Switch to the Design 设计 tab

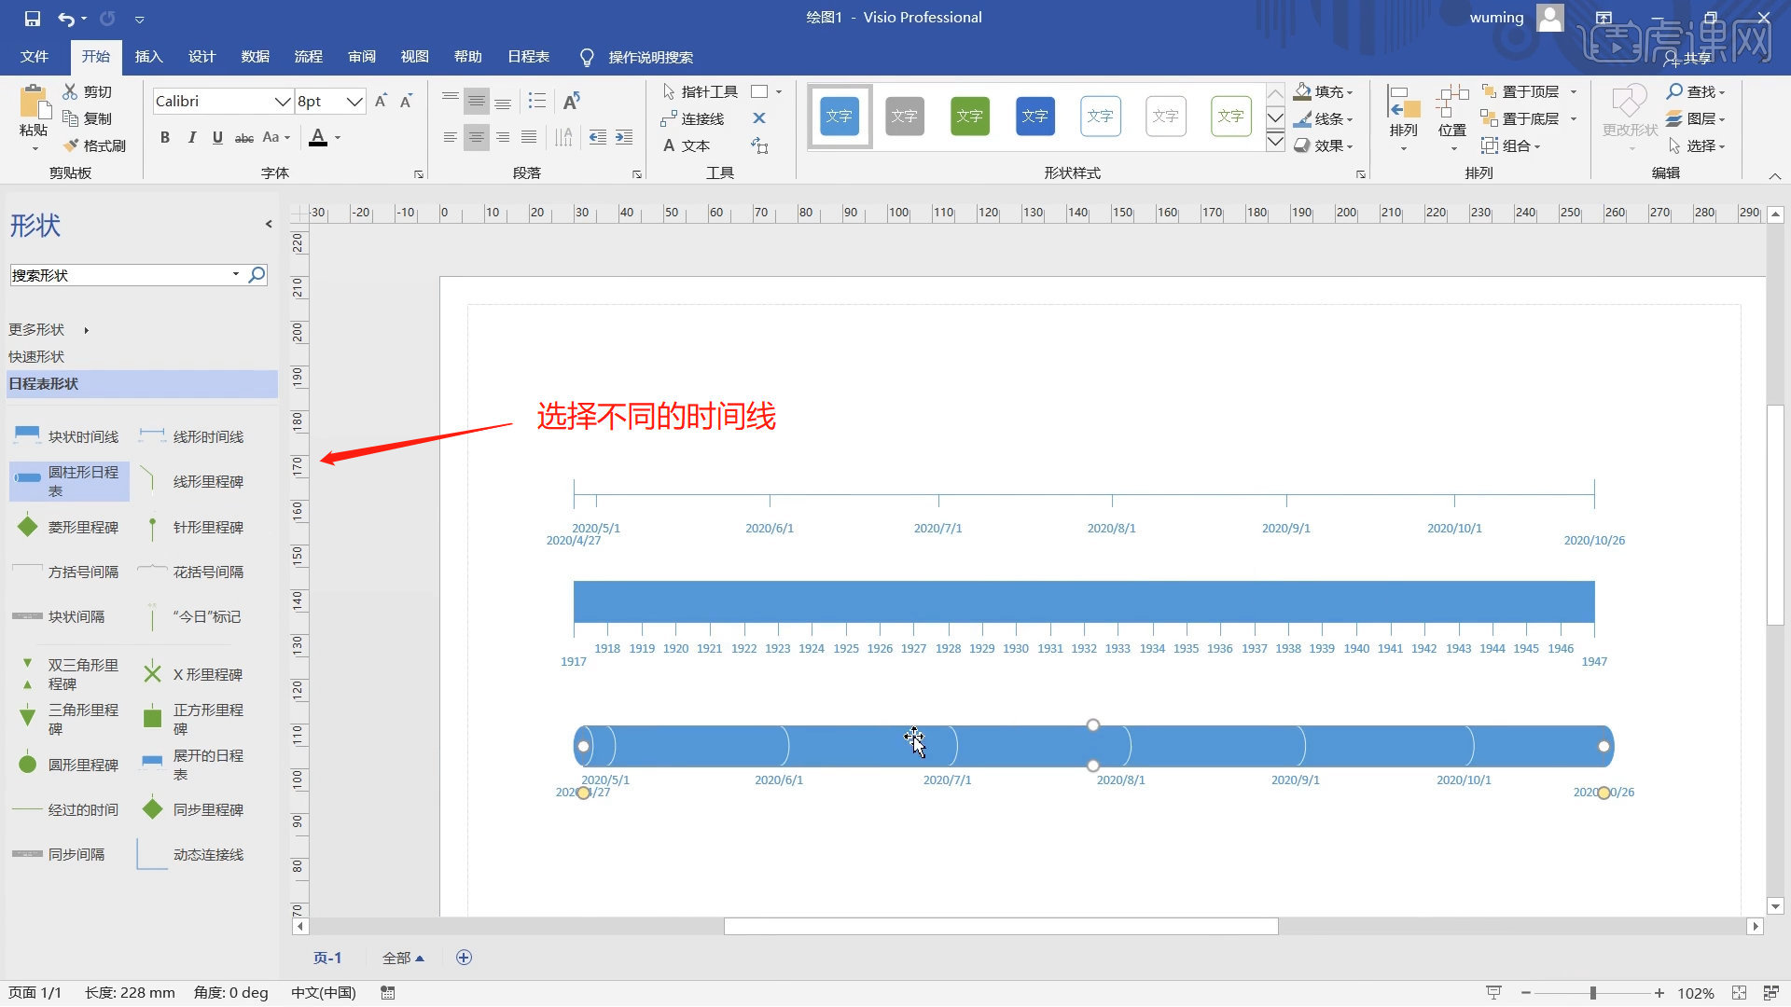(x=201, y=56)
